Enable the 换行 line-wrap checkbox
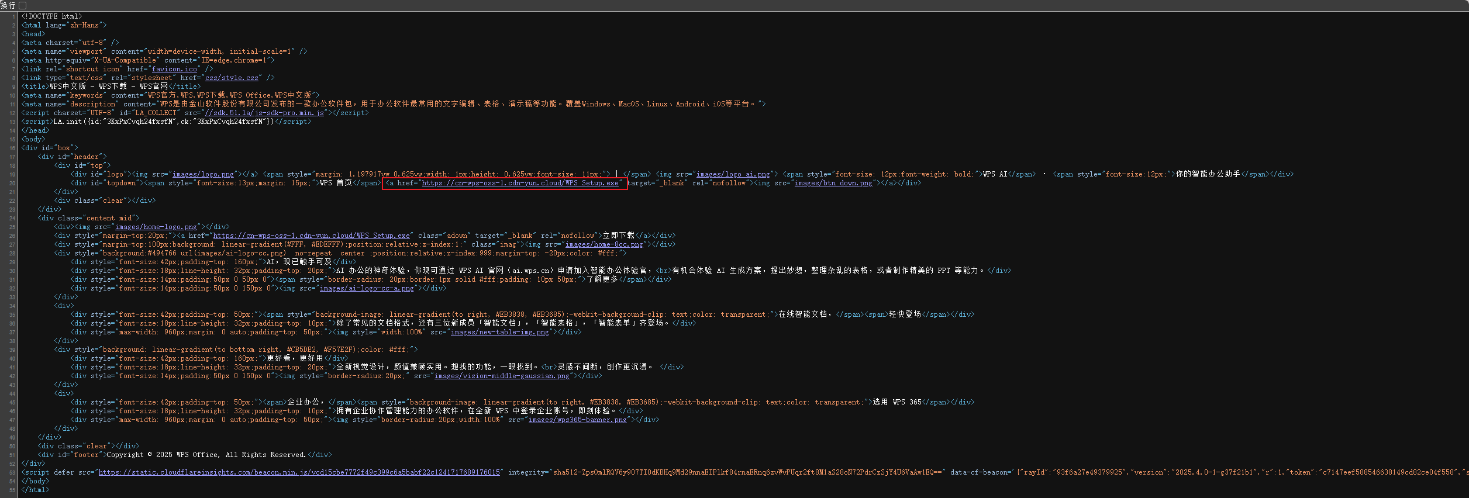 coord(22,5)
